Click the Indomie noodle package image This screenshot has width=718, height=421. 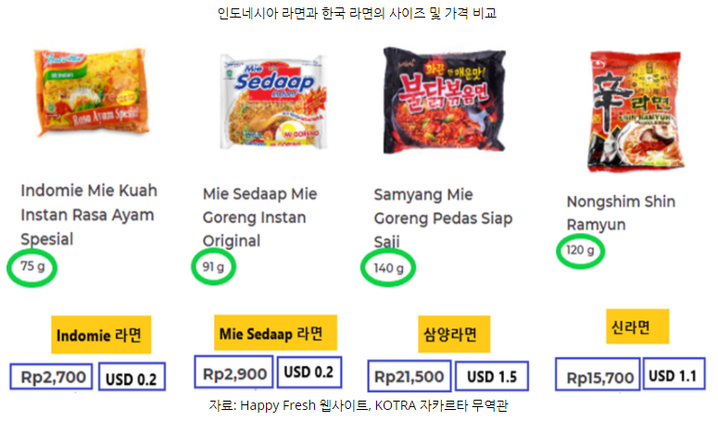[92, 92]
